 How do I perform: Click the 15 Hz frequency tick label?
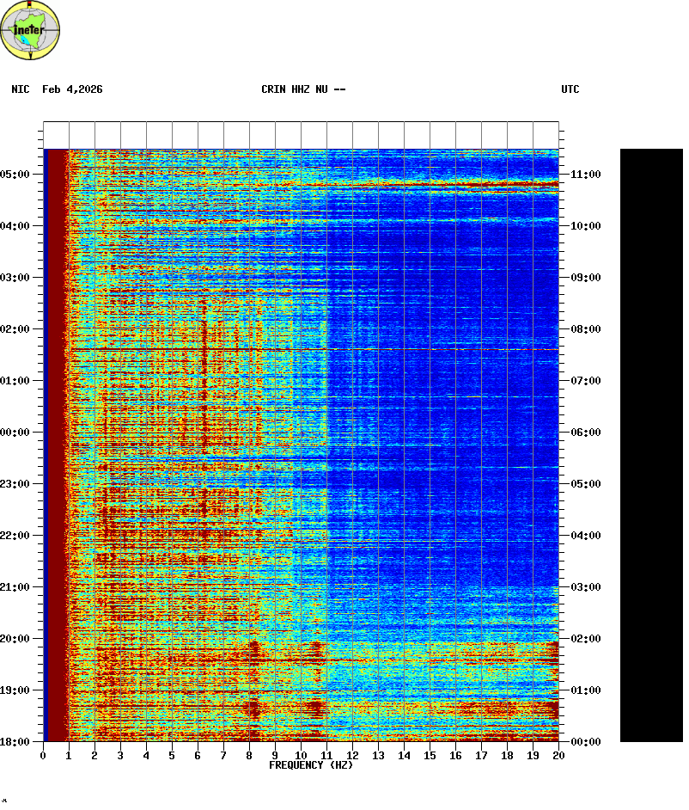coord(430,756)
